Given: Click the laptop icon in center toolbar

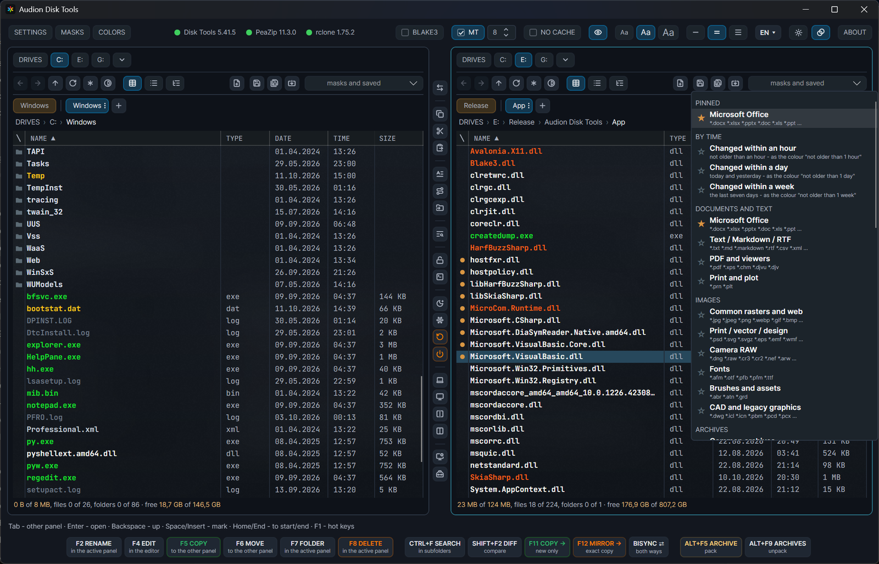Looking at the screenshot, I should click(x=440, y=380).
